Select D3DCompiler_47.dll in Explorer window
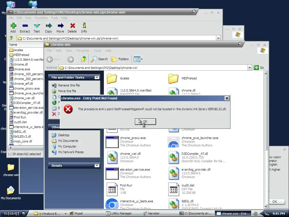 point(197,157)
